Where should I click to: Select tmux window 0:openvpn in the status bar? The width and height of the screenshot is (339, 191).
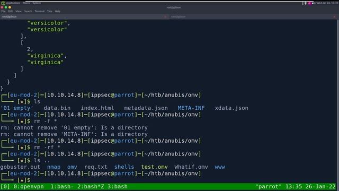29,186
